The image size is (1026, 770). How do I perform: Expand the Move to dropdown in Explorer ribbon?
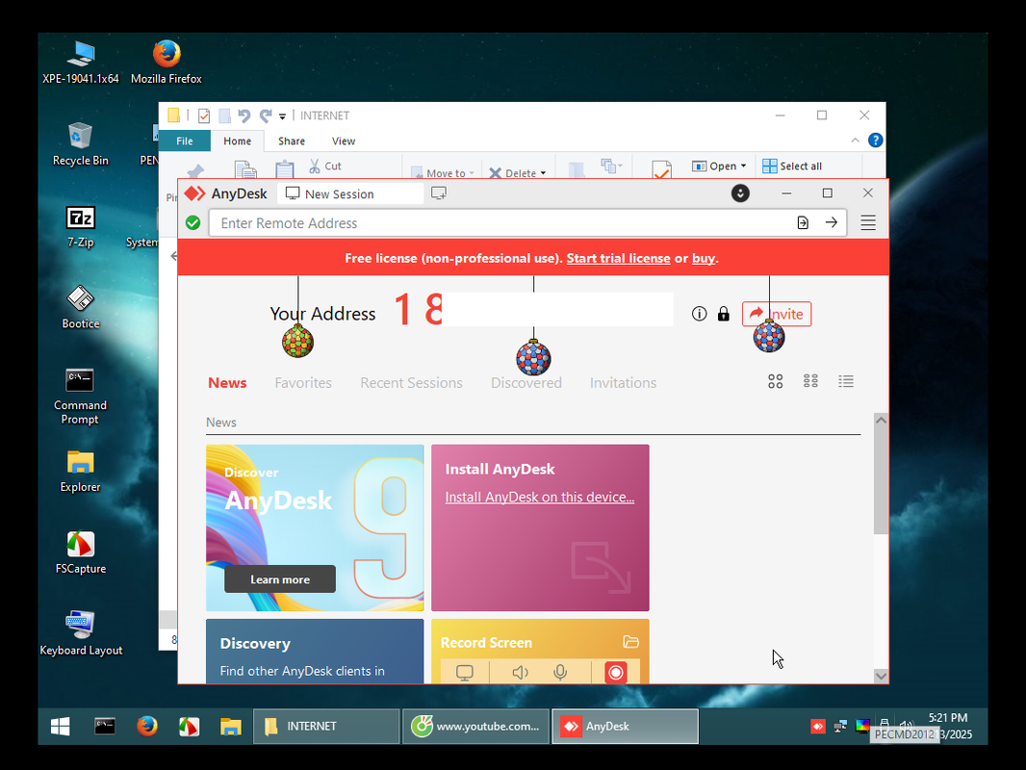(472, 173)
